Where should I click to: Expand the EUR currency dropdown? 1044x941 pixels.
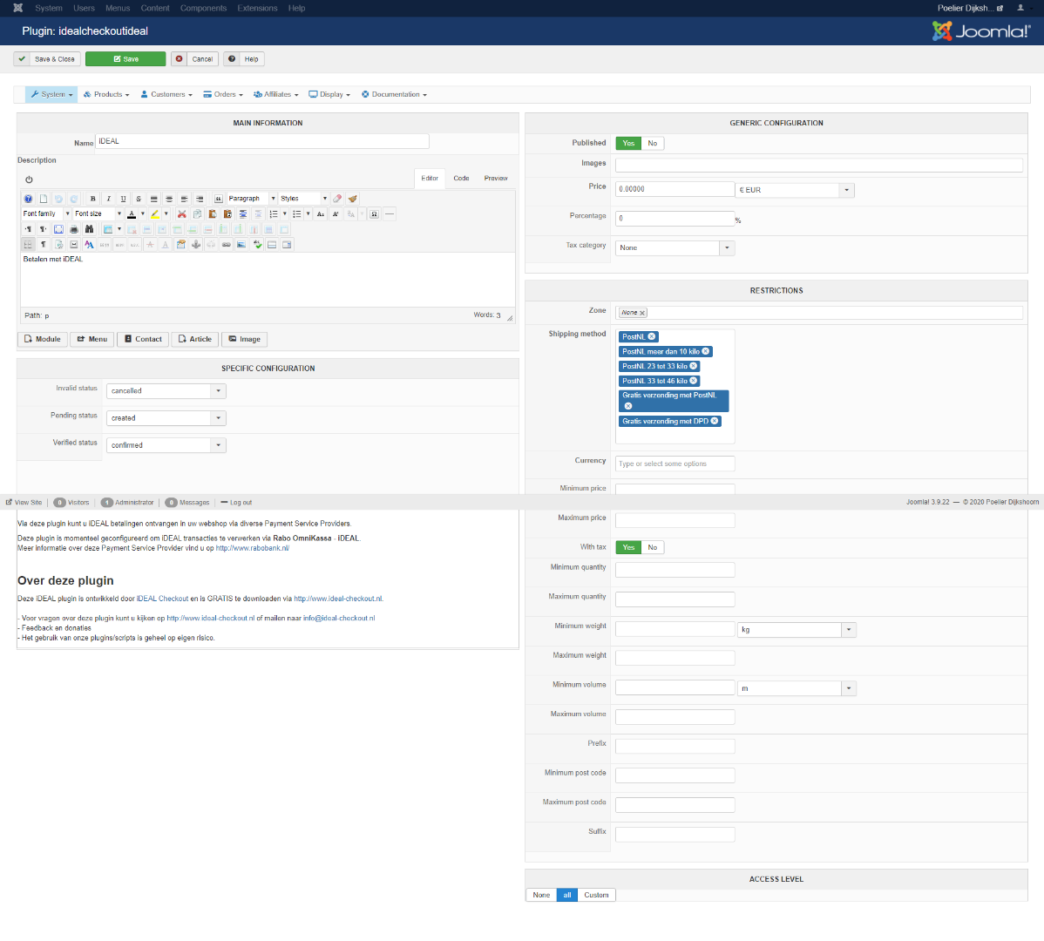pos(846,190)
